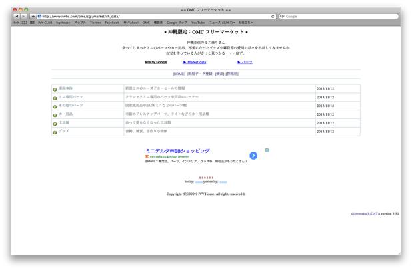Viewport: 412px width, 270px height.
Task: Click the magnifier in the Google search box
Action: (x=282, y=16)
